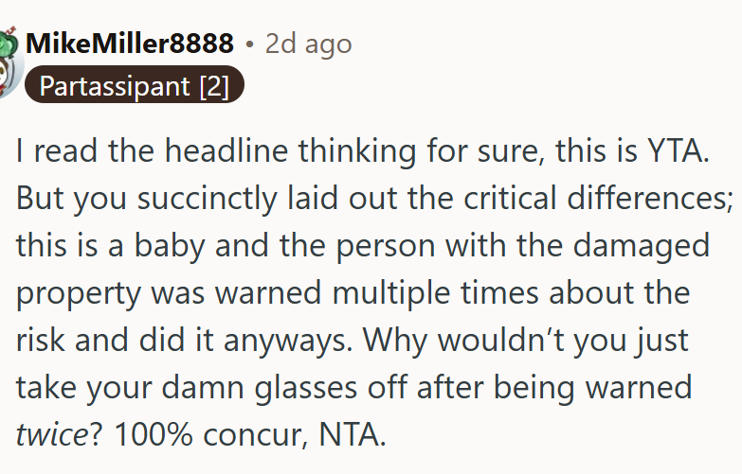This screenshot has width=742, height=474.
Task: Click the "2d ago" comment timestamp
Action: [x=308, y=44]
